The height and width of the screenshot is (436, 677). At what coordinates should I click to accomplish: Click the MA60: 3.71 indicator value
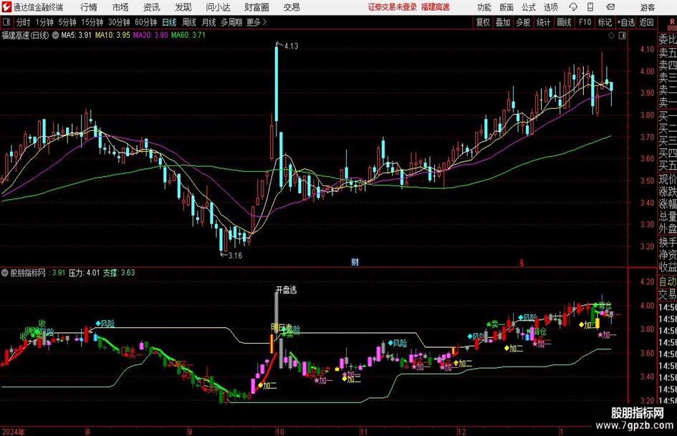[x=188, y=35]
